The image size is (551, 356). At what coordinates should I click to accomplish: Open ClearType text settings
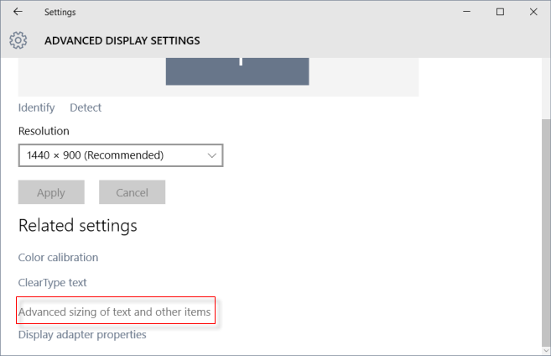(52, 283)
